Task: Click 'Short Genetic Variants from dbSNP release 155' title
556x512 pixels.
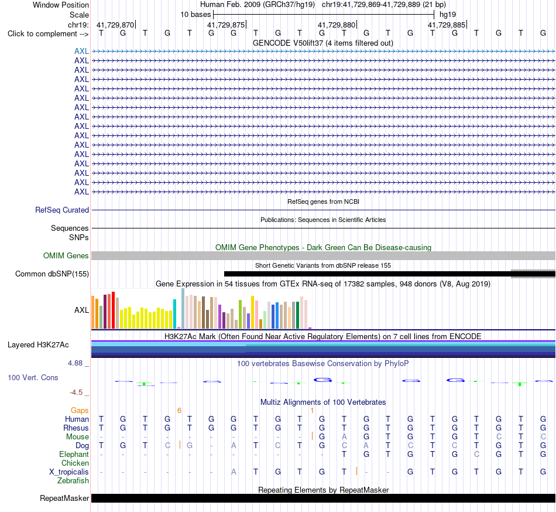Action: pyautogui.click(x=323, y=265)
